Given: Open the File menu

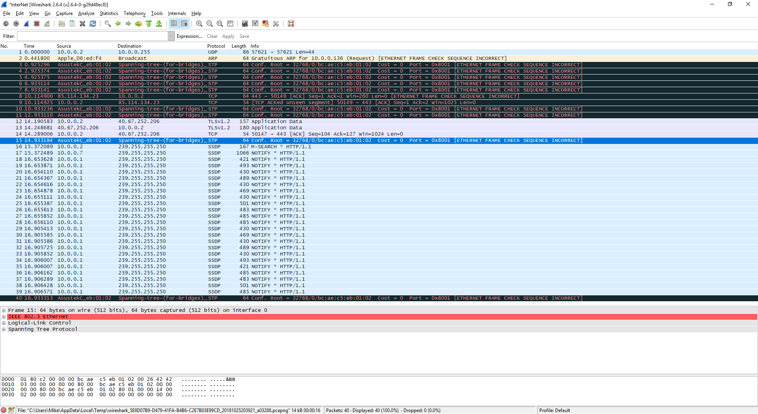Looking at the screenshot, I should click(x=7, y=13).
